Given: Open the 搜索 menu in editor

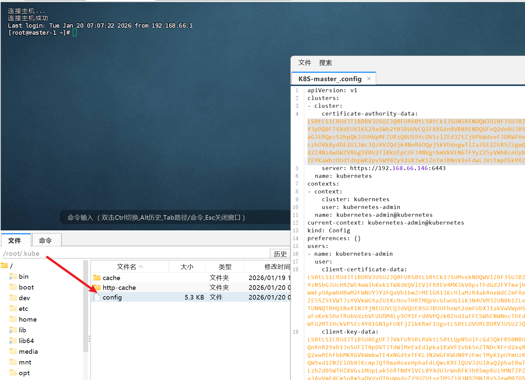Looking at the screenshot, I should 325,63.
